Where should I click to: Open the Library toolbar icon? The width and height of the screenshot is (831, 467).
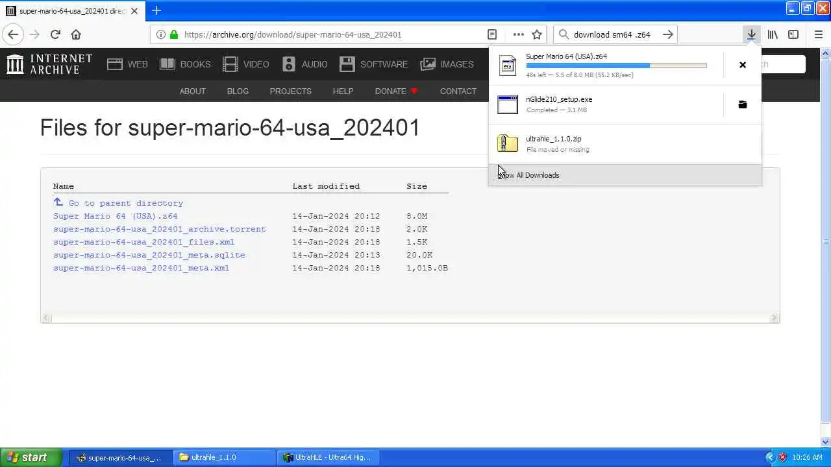tap(773, 34)
